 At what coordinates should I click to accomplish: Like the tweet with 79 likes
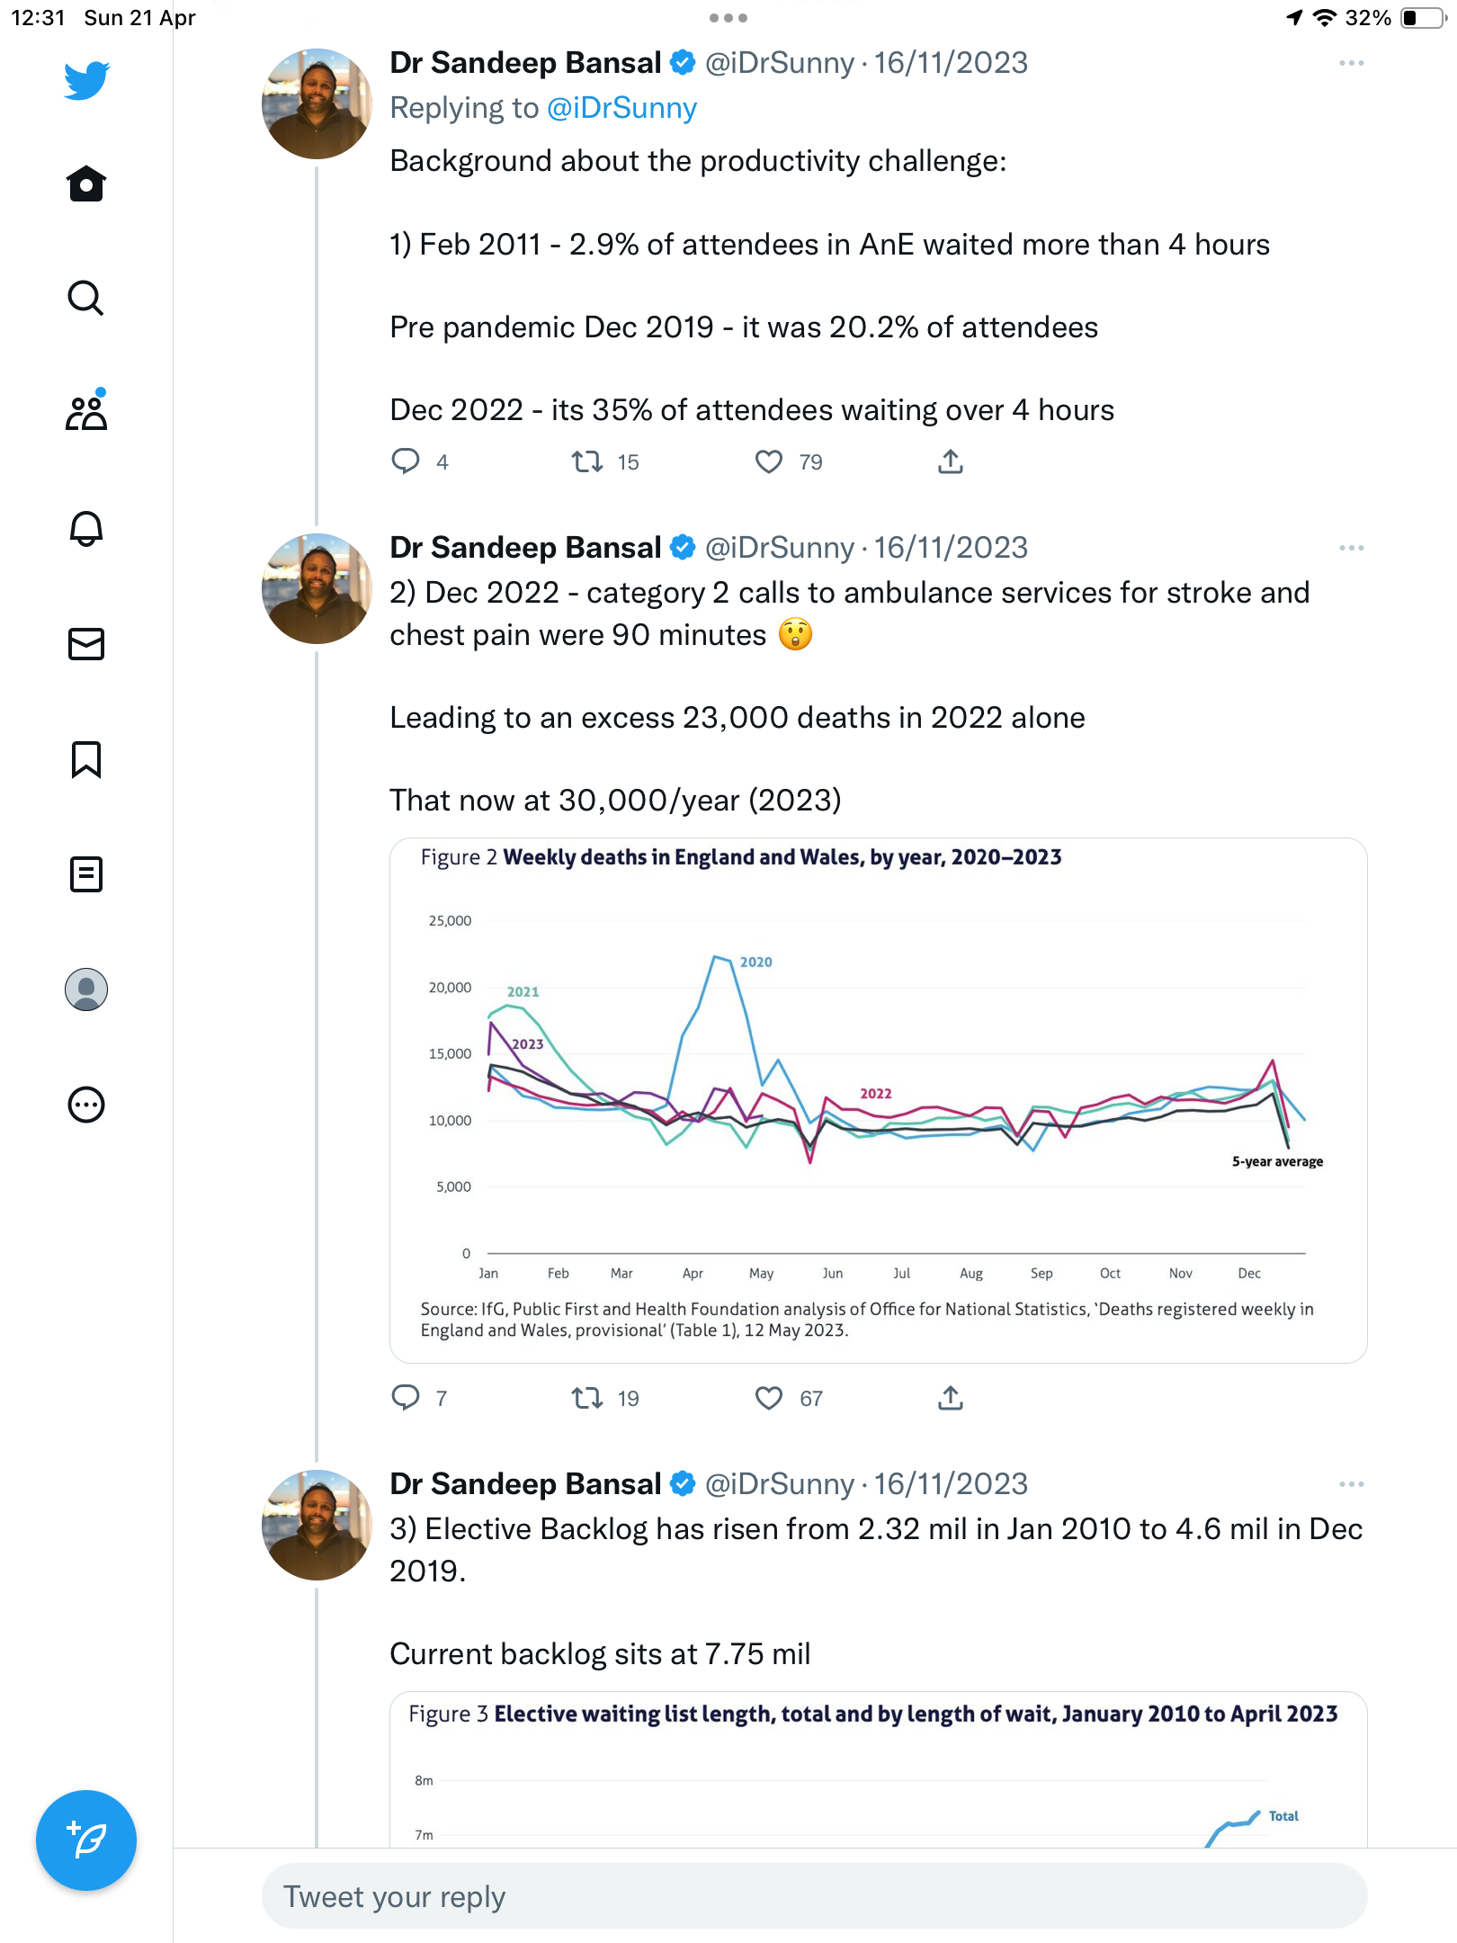click(768, 462)
